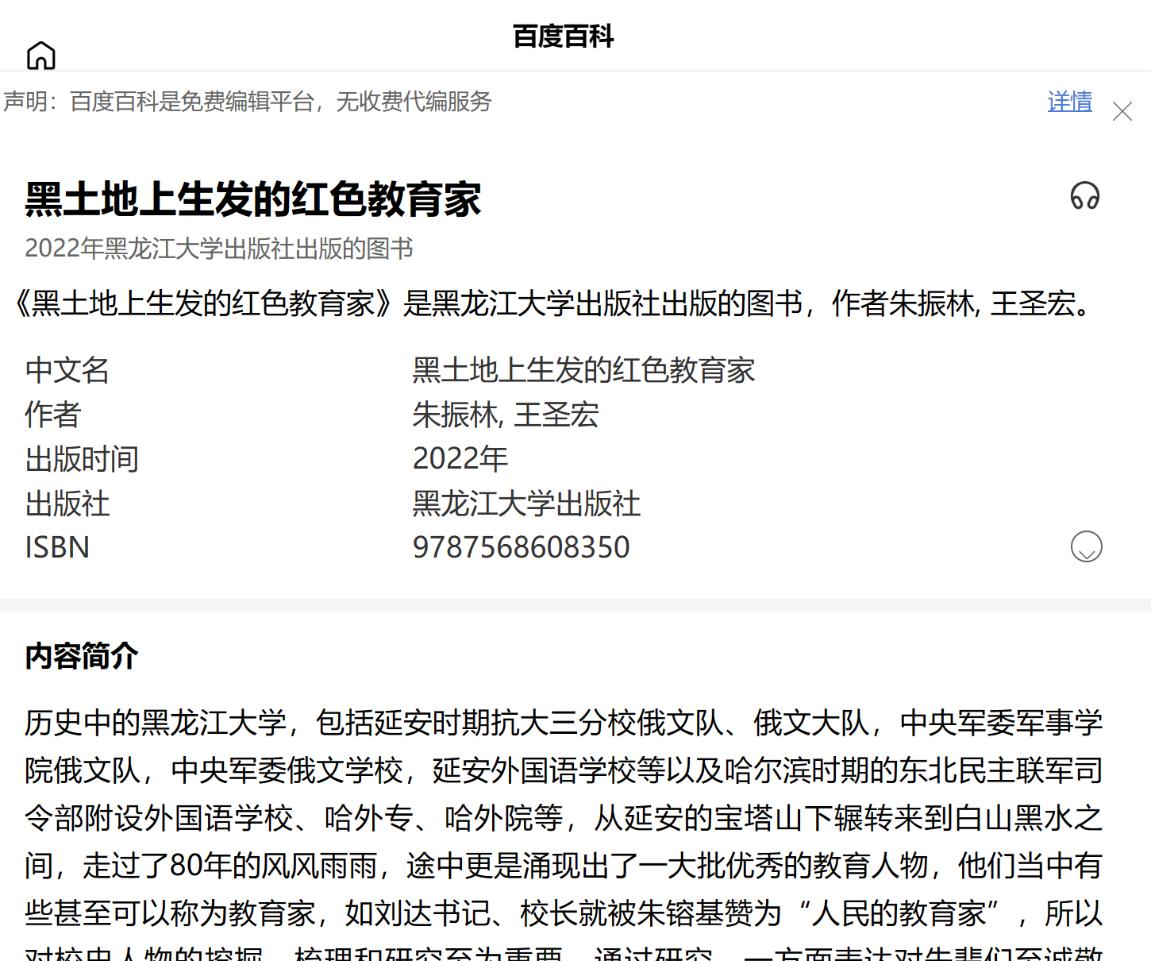Jump to the 内容简介 section heading

[82, 656]
